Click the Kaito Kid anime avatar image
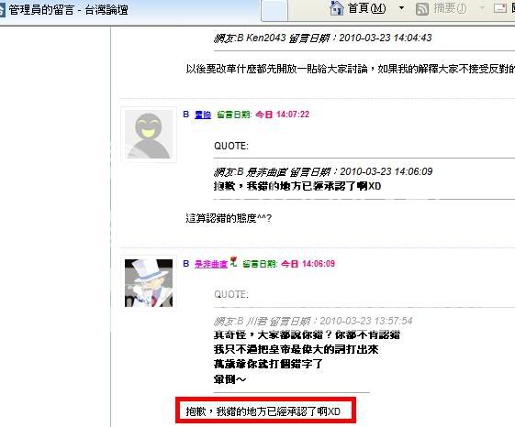The width and height of the screenshot is (515, 427). tap(149, 283)
